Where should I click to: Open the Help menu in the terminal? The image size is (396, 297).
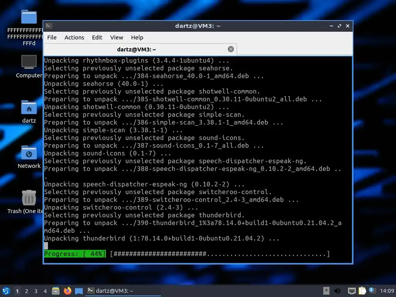(x=137, y=38)
